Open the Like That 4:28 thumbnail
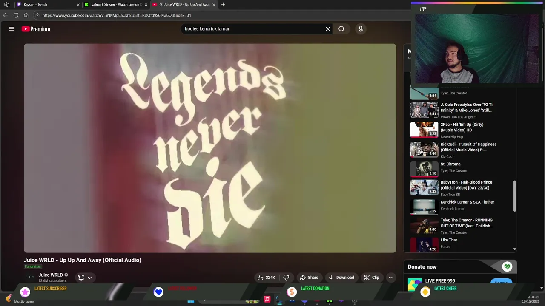The width and height of the screenshot is (545, 306). [424, 245]
